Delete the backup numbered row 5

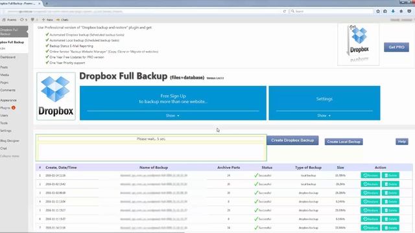click(x=390, y=210)
